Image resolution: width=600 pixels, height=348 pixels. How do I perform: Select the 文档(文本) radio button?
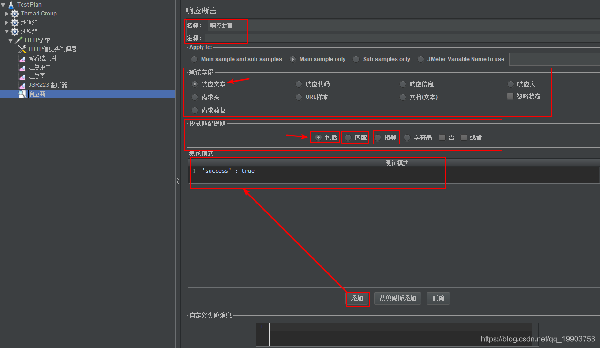coord(403,97)
